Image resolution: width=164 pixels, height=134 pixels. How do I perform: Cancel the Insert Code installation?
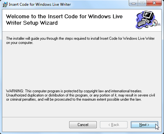(83, 125)
